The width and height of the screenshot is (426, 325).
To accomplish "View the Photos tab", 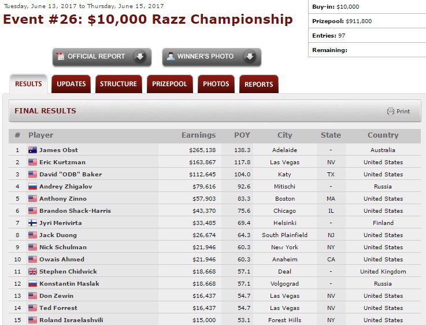I will click(x=216, y=84).
